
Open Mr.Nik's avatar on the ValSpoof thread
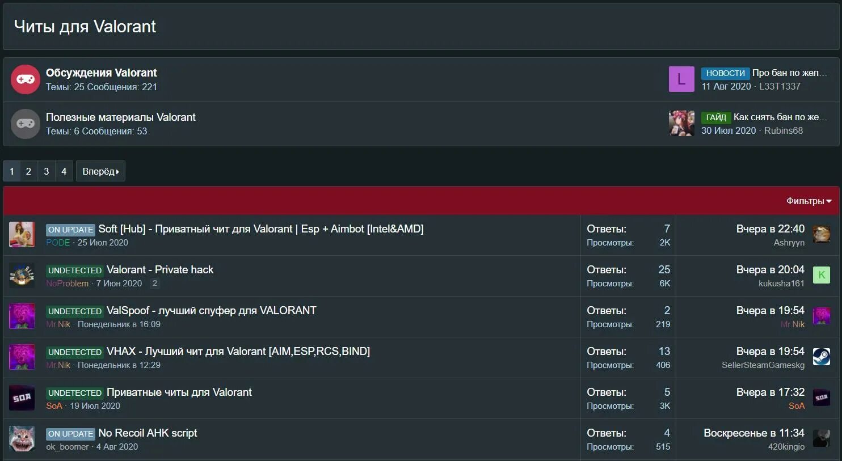point(22,316)
